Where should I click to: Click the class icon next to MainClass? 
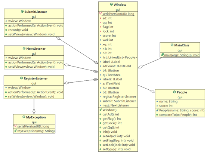tap(172, 45)
